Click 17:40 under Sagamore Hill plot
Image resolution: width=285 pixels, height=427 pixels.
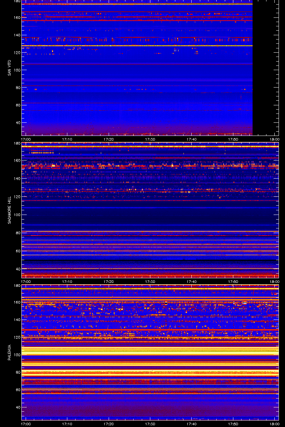point(192,282)
